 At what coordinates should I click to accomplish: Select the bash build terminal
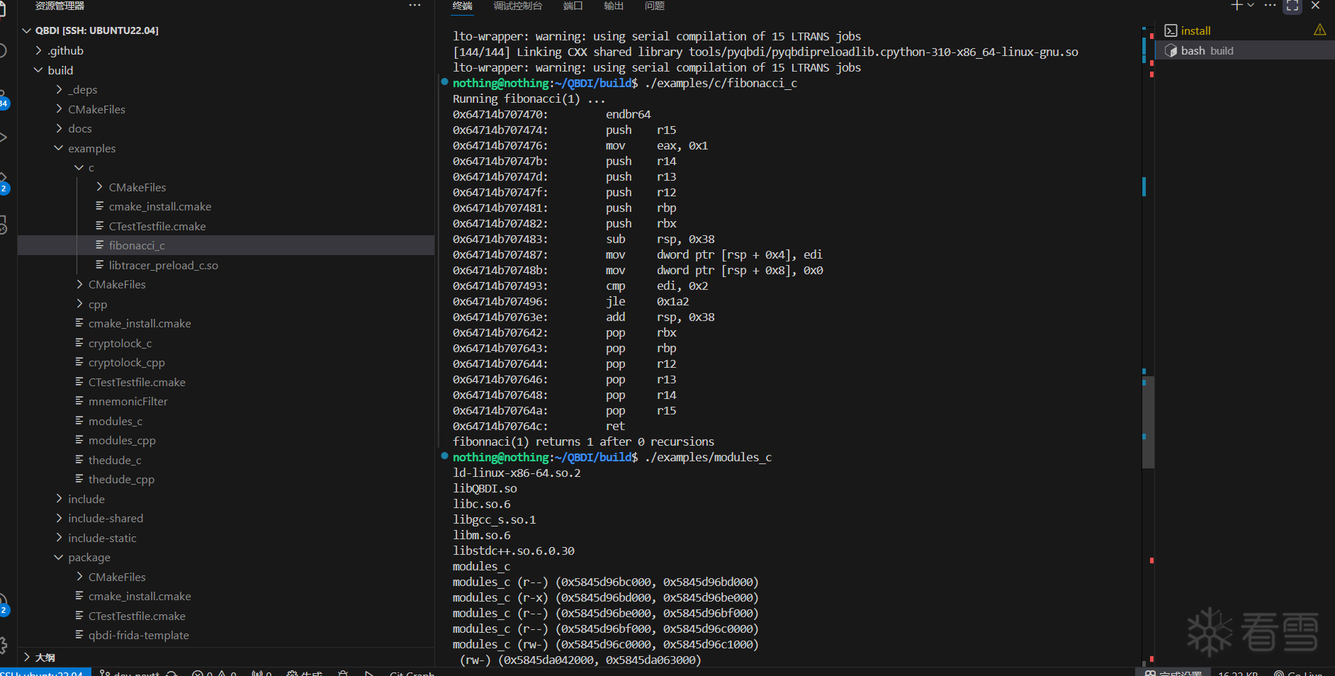[x=1207, y=50]
